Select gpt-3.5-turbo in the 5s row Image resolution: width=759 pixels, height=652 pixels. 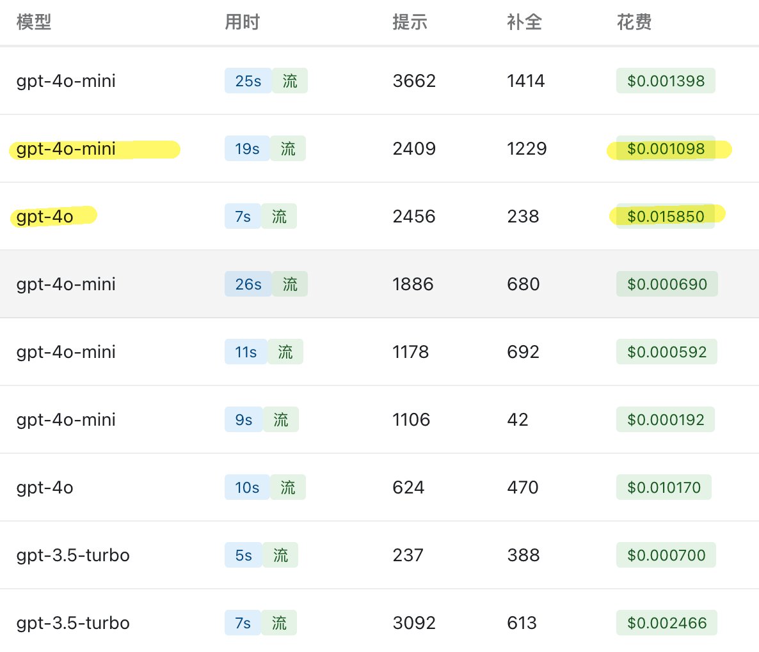tap(73, 554)
